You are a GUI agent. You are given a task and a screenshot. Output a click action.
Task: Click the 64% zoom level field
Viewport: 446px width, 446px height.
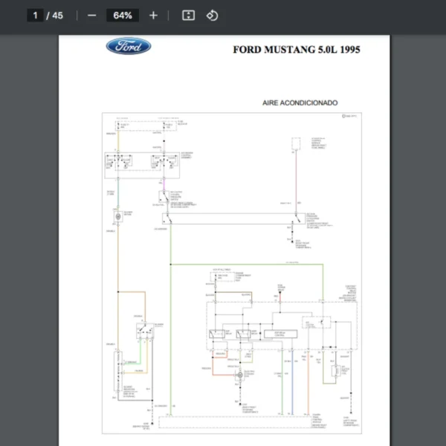pos(123,16)
